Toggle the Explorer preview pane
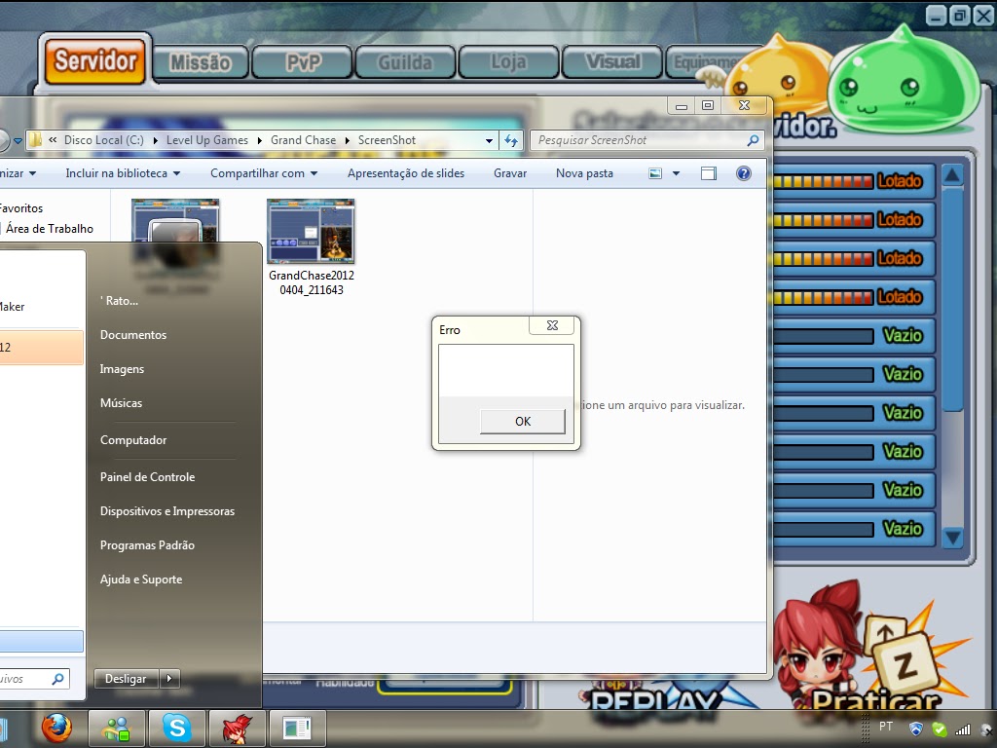This screenshot has width=997, height=748. point(708,172)
